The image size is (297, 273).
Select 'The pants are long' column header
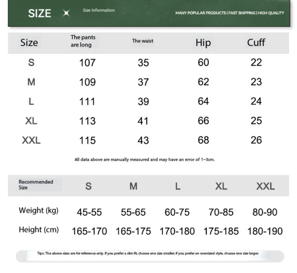[83, 41]
